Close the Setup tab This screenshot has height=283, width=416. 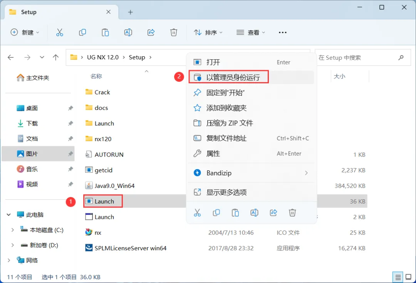(x=108, y=12)
